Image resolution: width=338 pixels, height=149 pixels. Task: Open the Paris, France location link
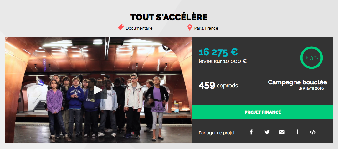point(206,28)
